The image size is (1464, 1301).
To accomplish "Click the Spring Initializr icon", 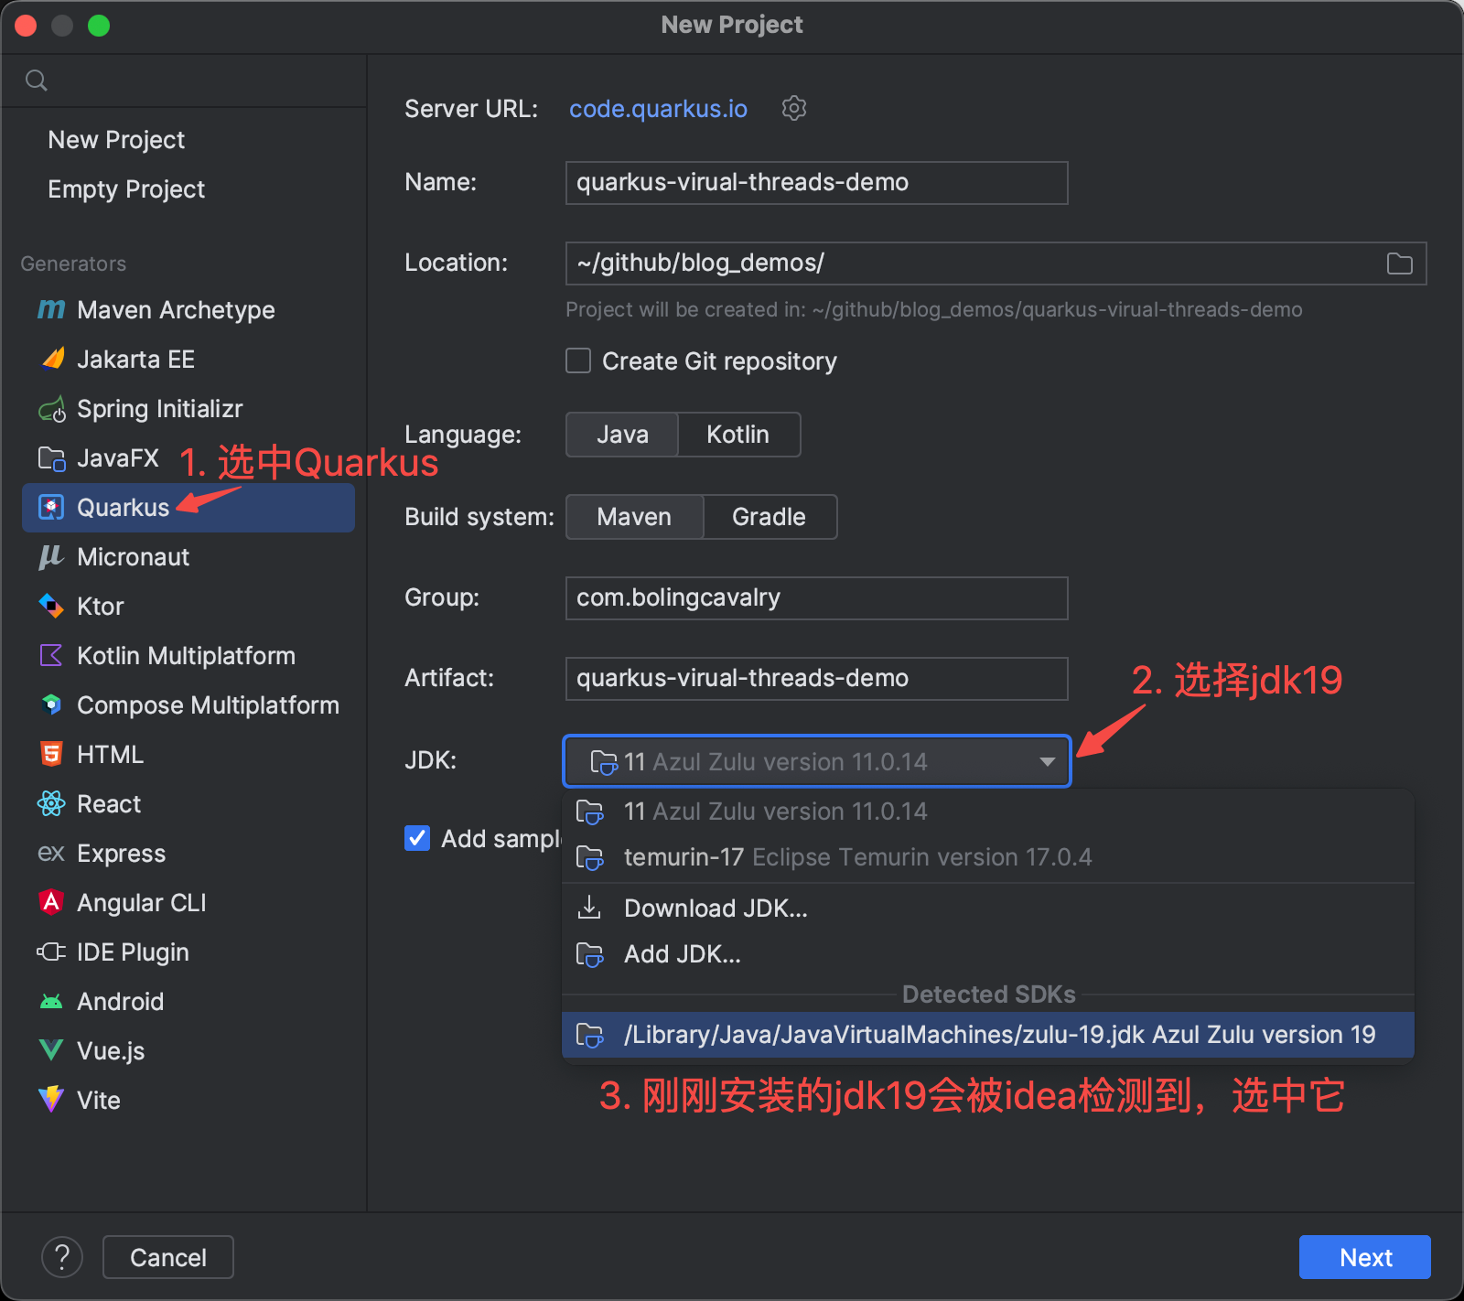I will pyautogui.click(x=52, y=409).
